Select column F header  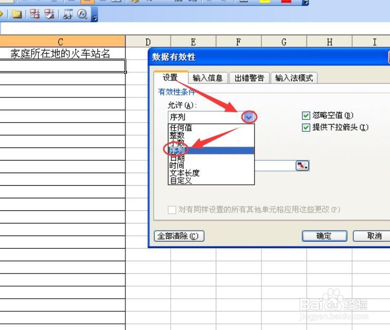(x=238, y=41)
